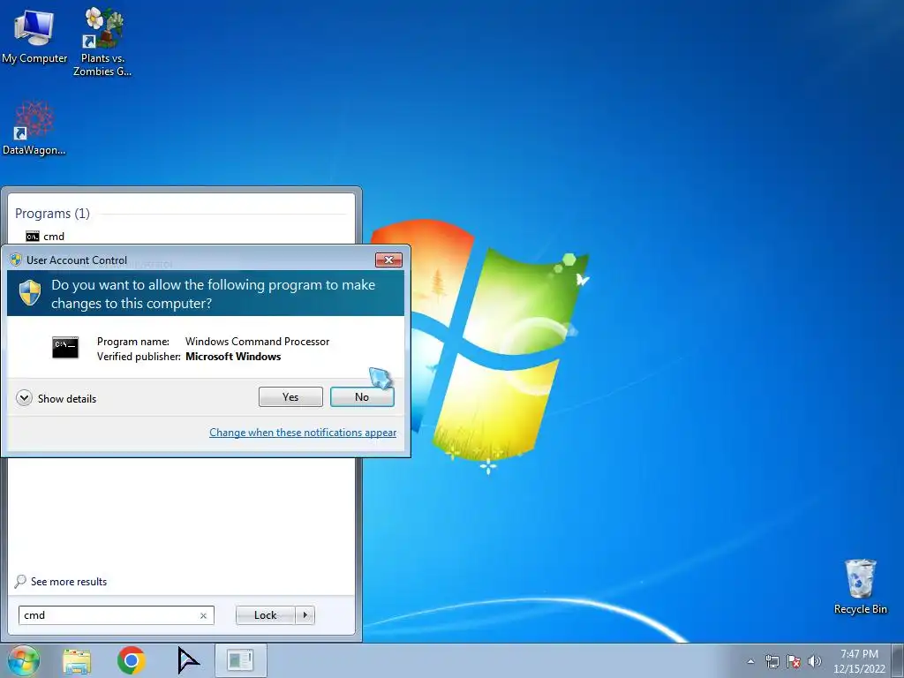Open the clock showing 7:47 PM

coord(859,660)
